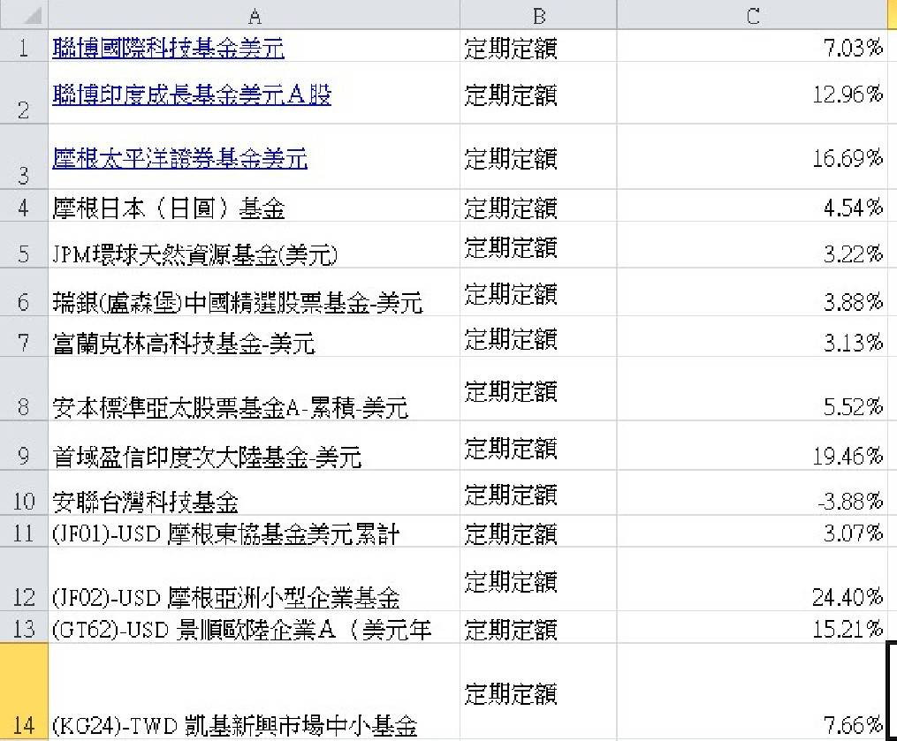This screenshot has width=897, height=741.
Task: Select cell 安聯台灣科技基金
Action: [254, 493]
